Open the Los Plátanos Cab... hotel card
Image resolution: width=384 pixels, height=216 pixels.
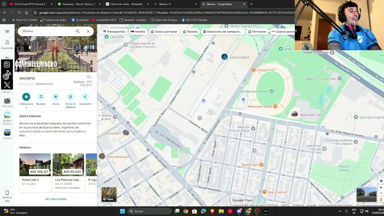tap(68, 172)
